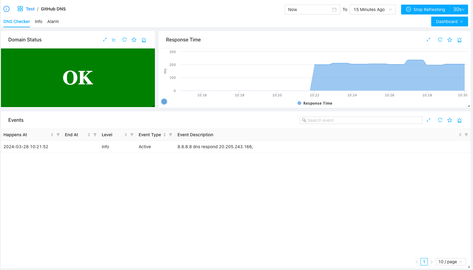
Task: Open the 30s refresh interval dropdown
Action: tap(459, 10)
